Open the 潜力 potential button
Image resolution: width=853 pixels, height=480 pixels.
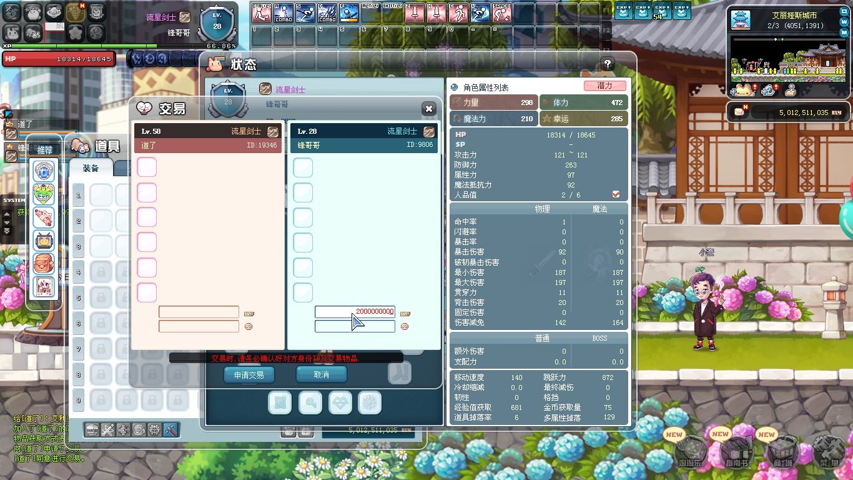coord(604,86)
